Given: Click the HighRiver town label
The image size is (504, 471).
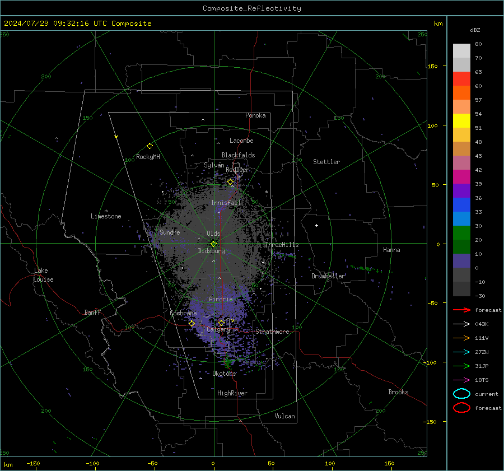Looking at the screenshot, I should [232, 393].
